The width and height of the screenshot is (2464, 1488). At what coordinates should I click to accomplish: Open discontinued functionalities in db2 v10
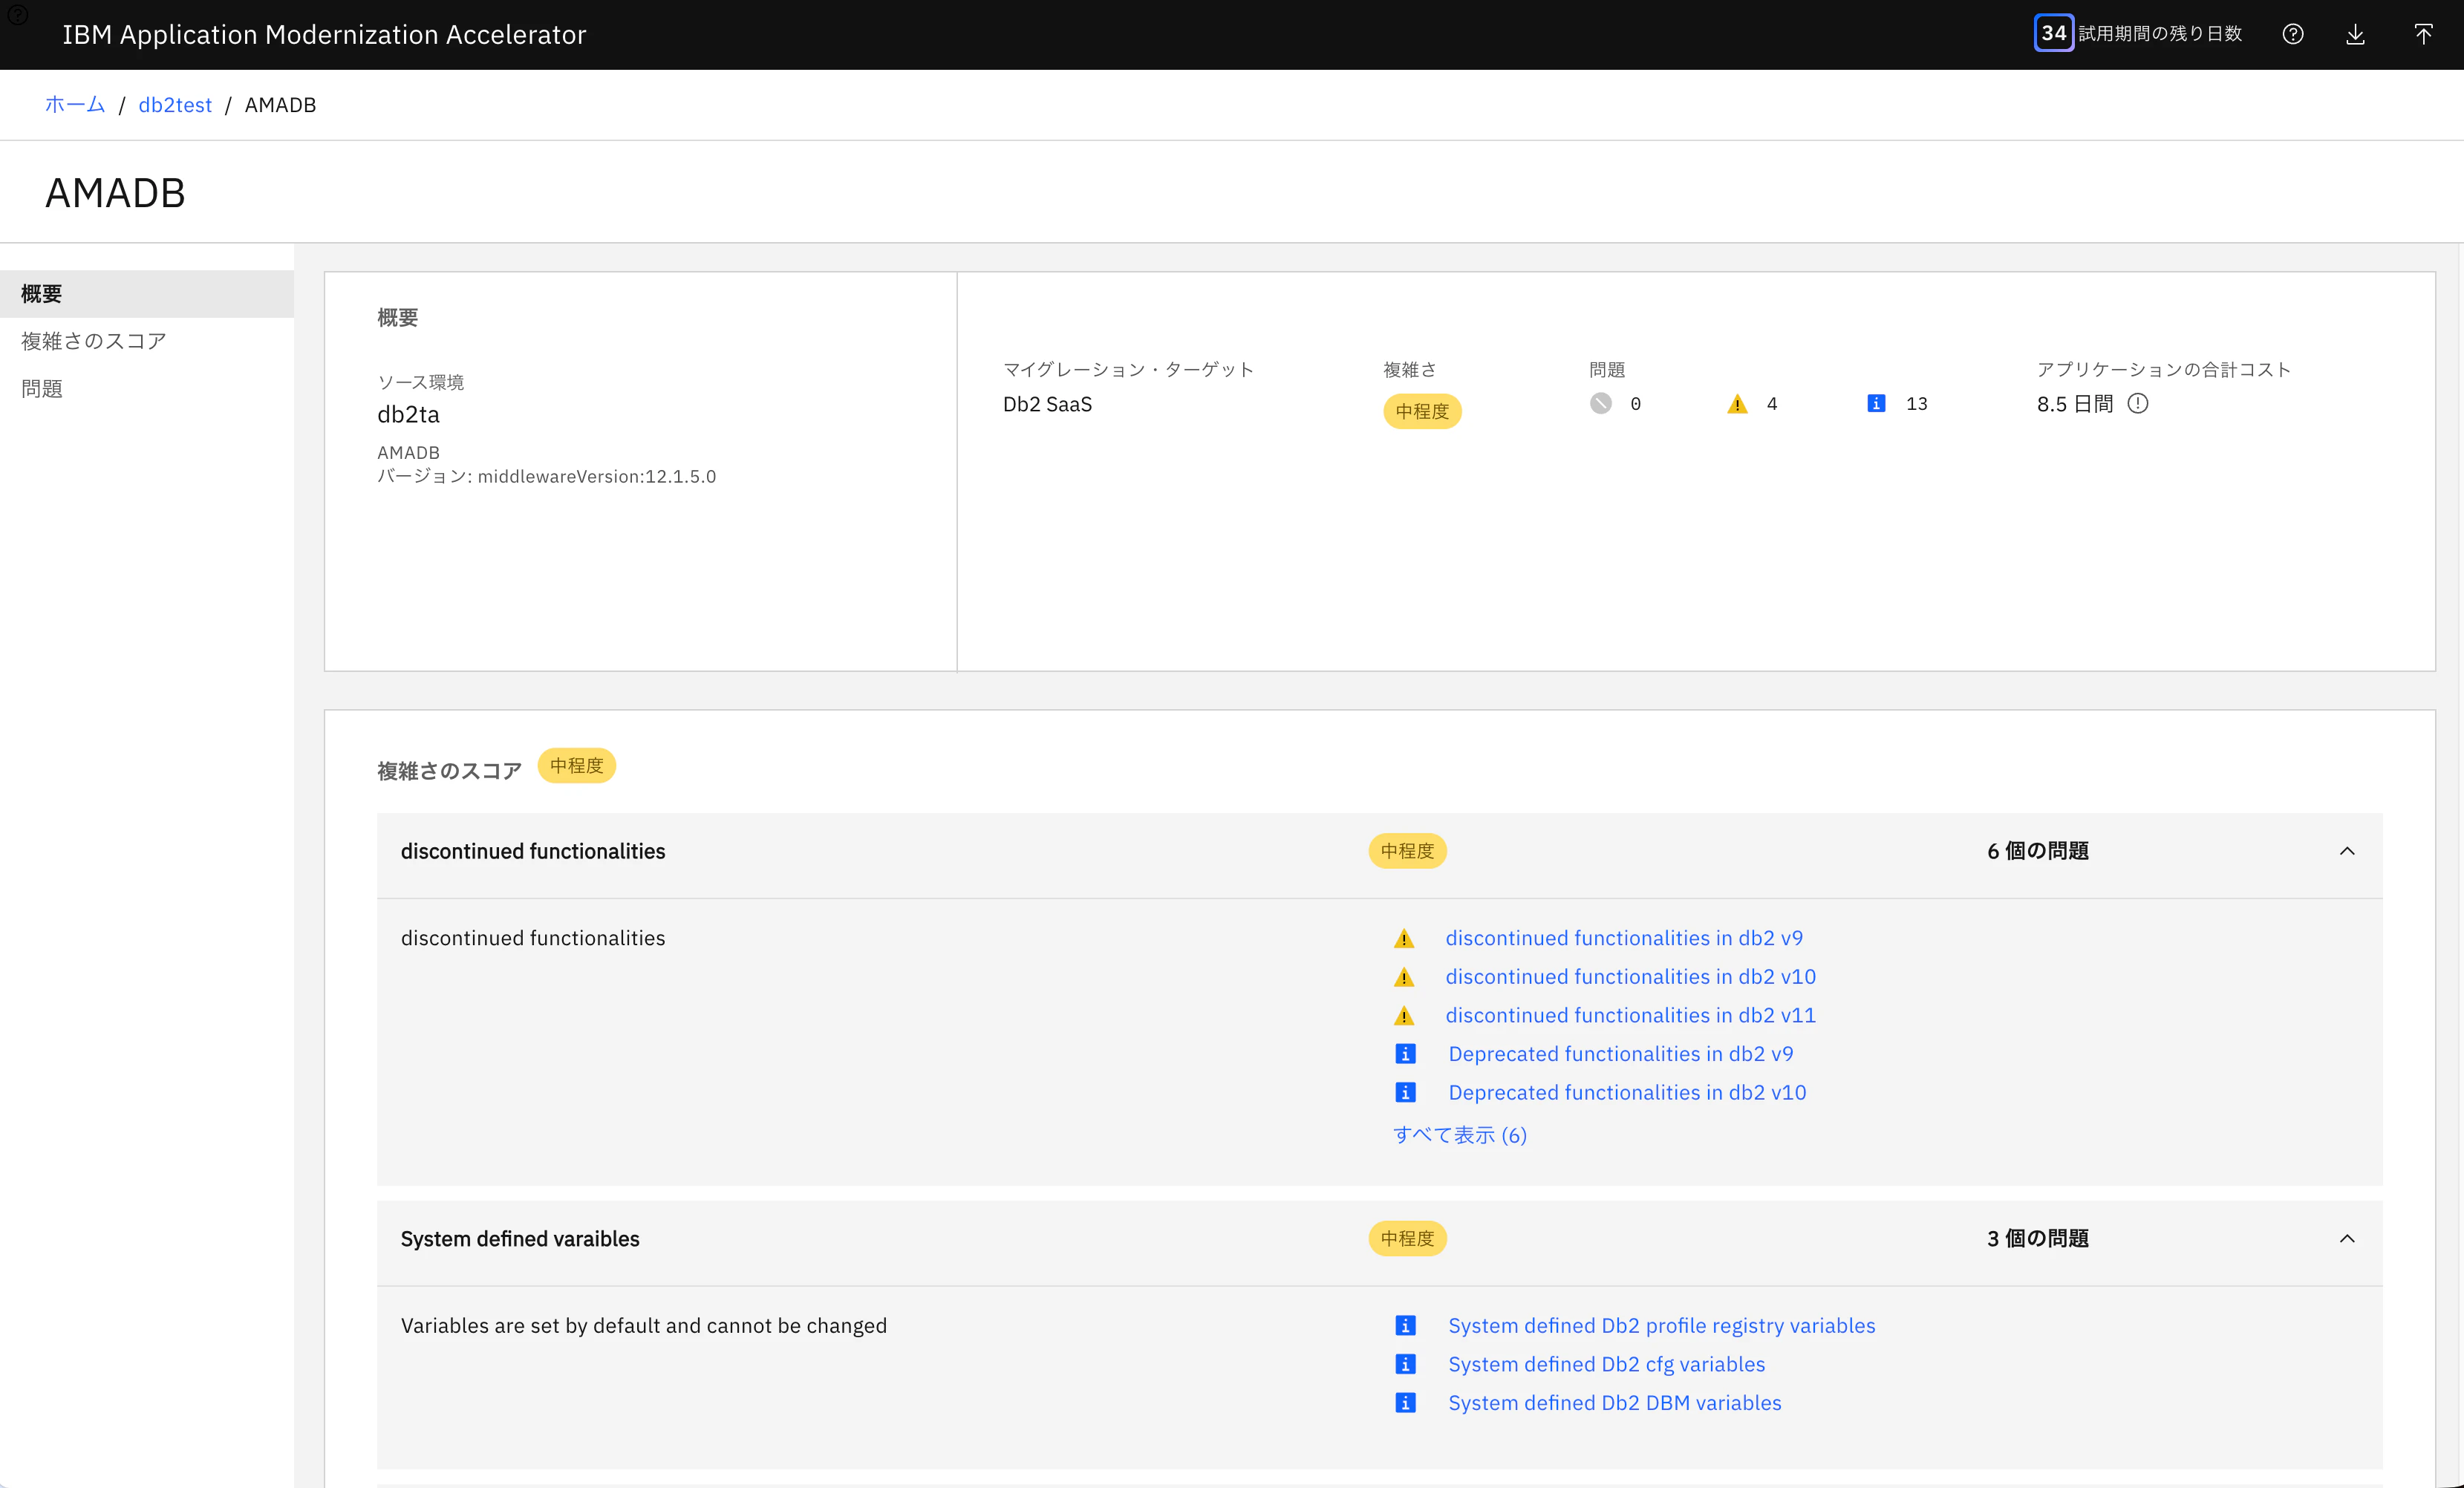pos(1630,977)
